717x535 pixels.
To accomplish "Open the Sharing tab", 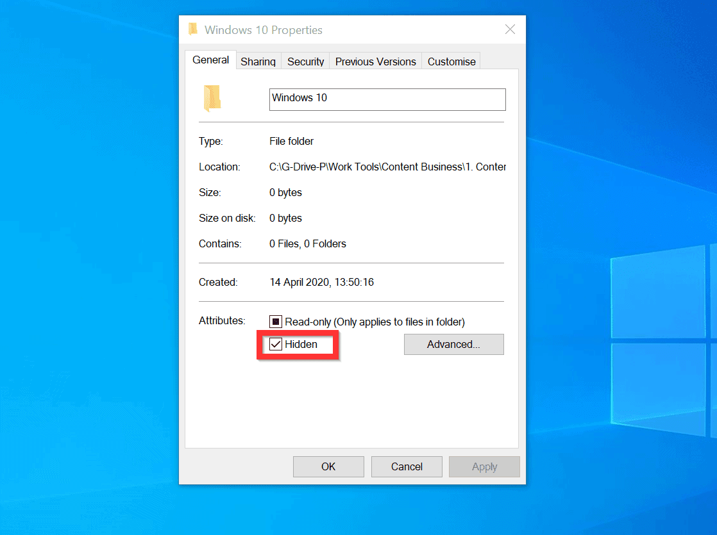I will tap(258, 62).
